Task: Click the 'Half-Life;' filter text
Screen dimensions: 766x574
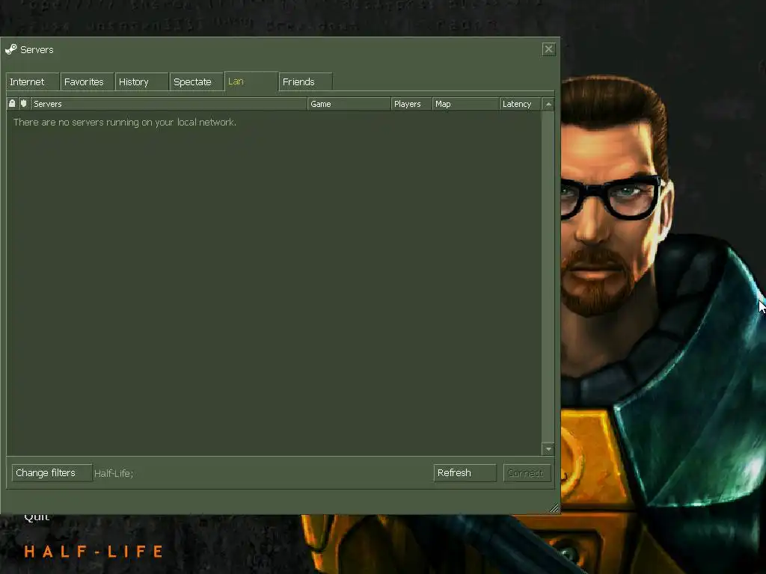Action: click(x=114, y=473)
